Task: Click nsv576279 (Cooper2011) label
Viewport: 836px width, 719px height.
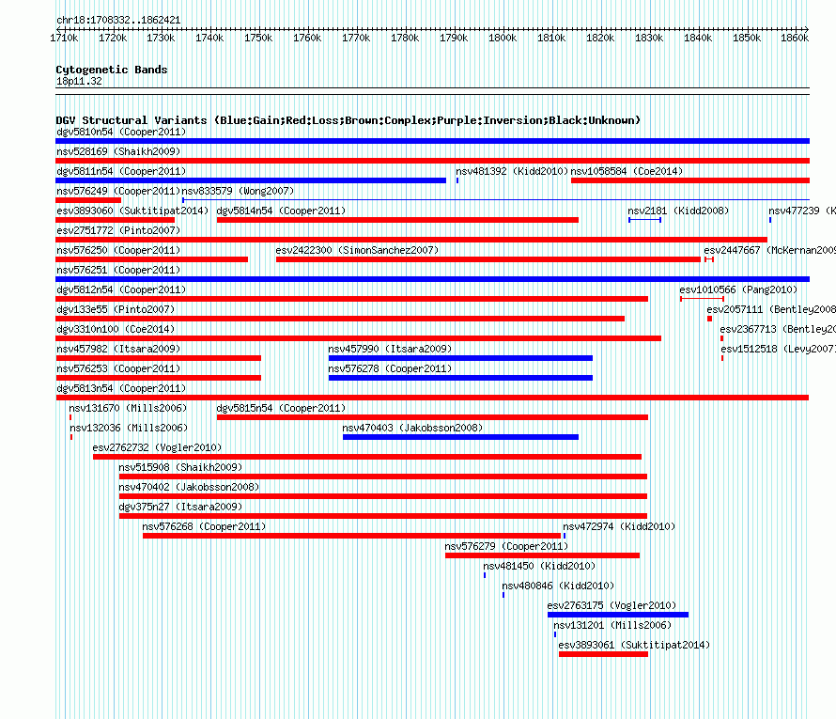Action: coord(506,546)
